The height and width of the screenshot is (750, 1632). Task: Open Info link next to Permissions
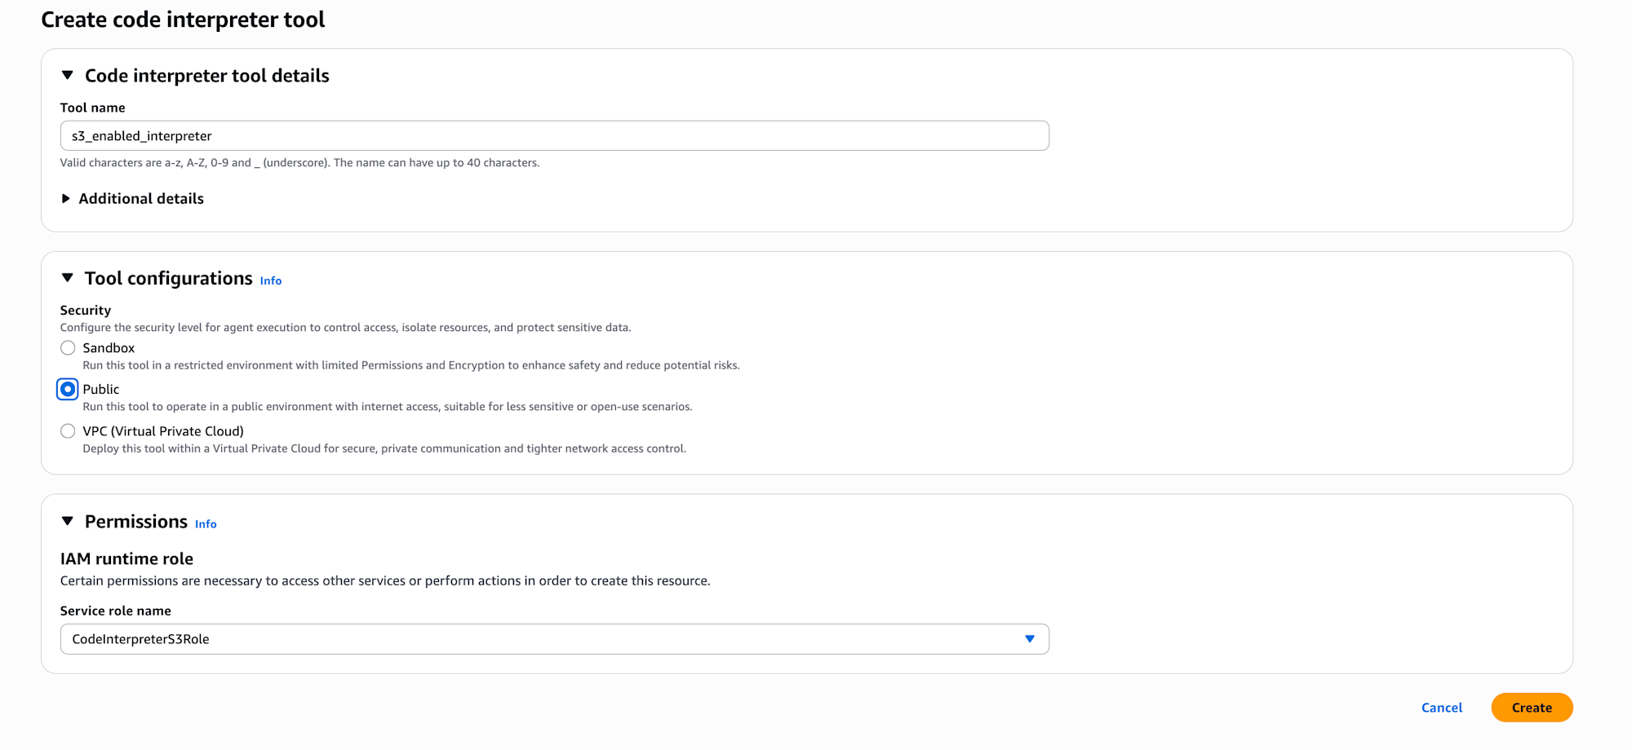click(x=206, y=524)
